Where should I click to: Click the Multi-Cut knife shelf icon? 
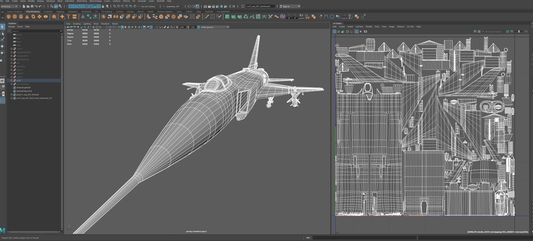206,17
